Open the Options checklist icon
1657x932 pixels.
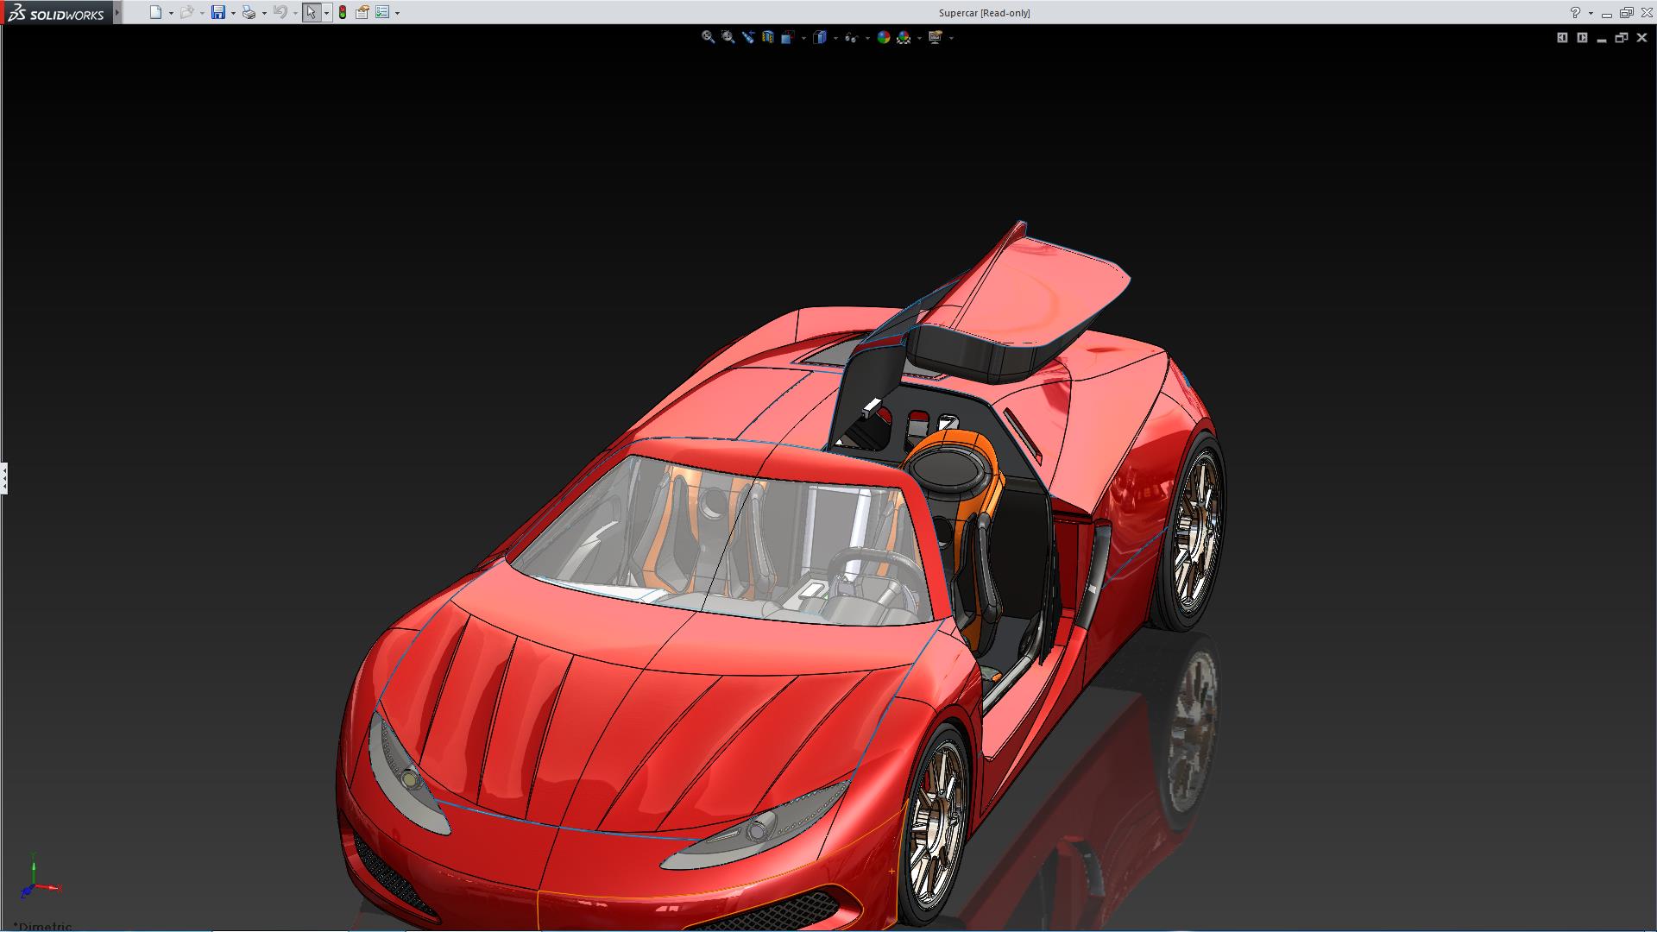(x=382, y=12)
